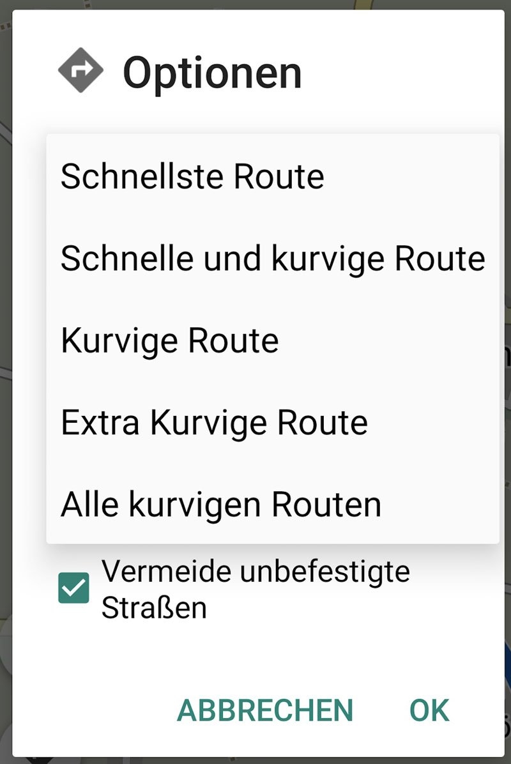Screen dimensions: 511x764
Task: Click the word "Straßen" in checkbox label
Action: tap(154, 608)
